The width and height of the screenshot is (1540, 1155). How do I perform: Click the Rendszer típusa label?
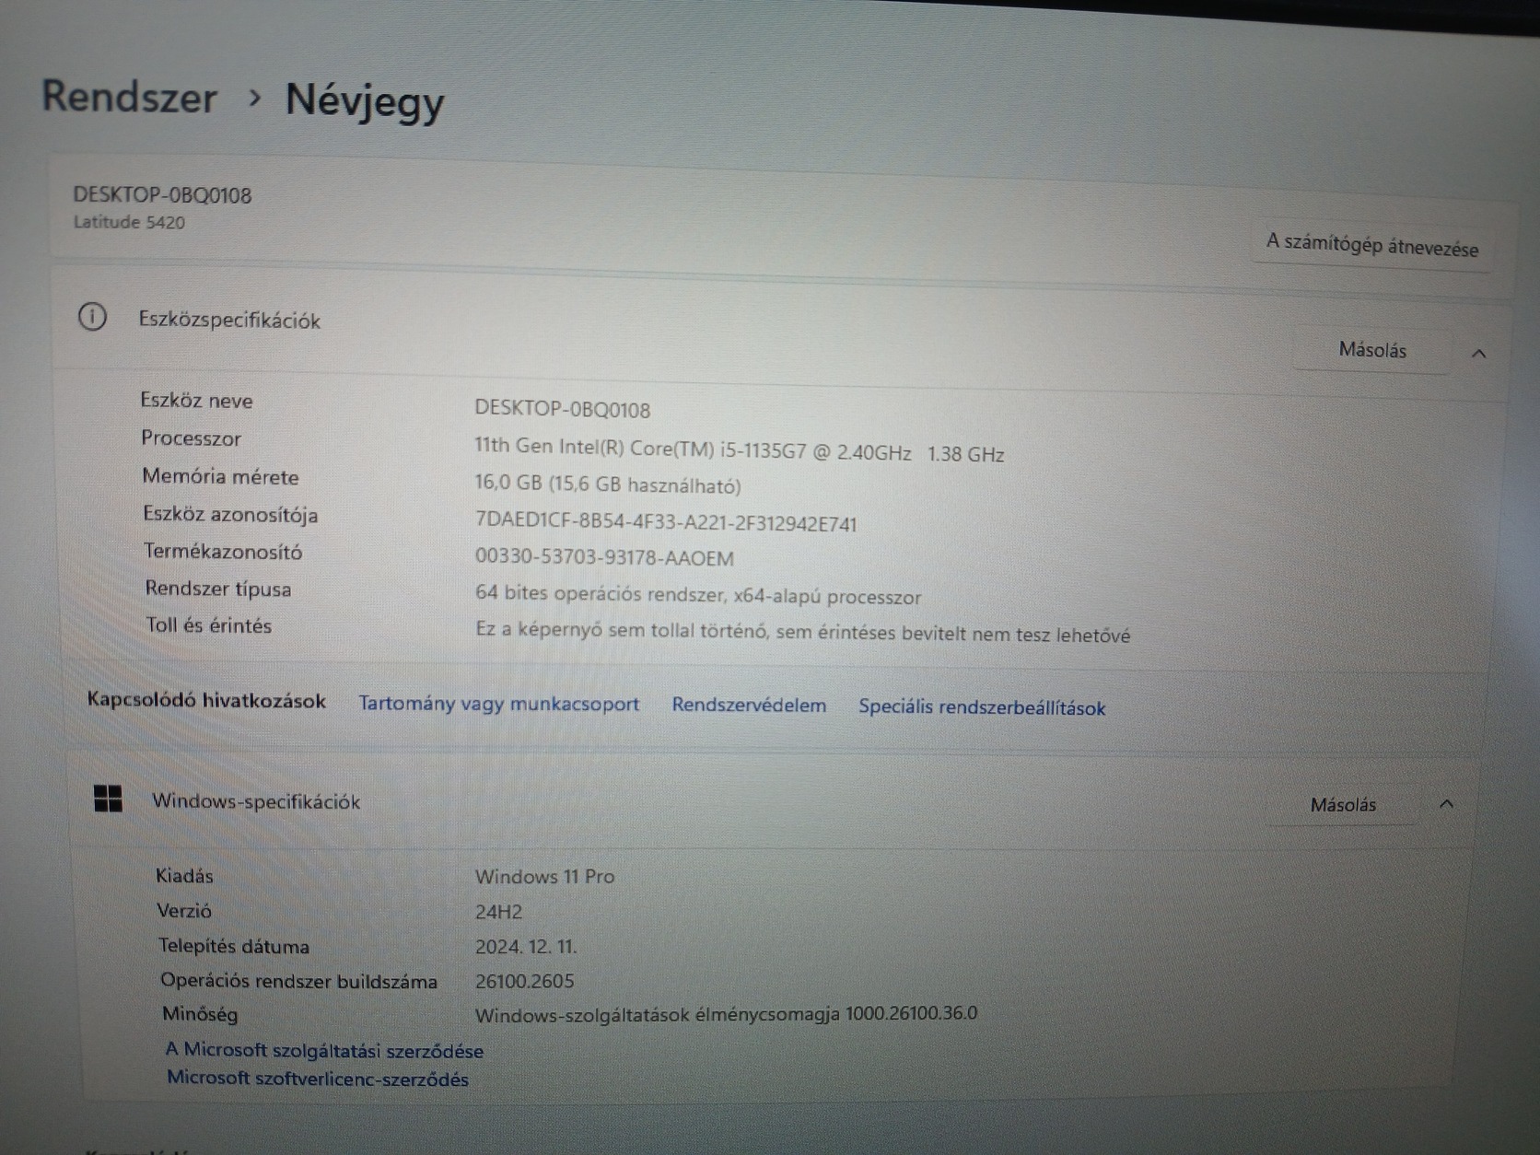pos(217,589)
